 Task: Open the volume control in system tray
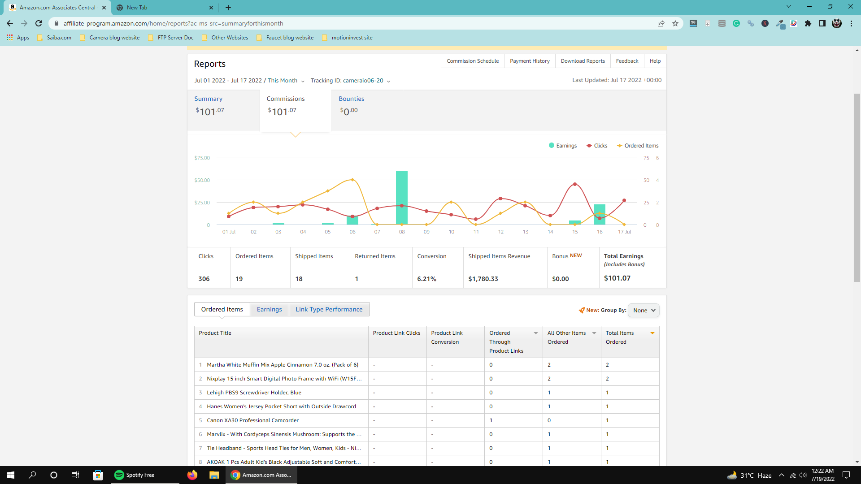803,475
